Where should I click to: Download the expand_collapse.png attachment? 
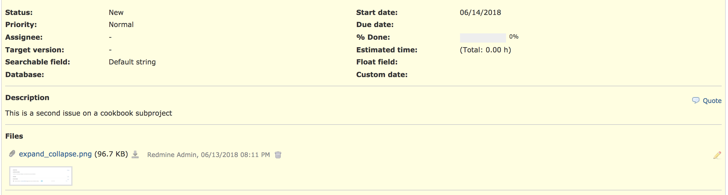(135, 154)
